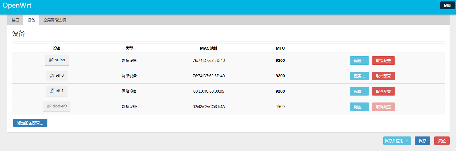The height and width of the screenshot is (151, 456).
Task: Click the MTU column header
Action: (280, 48)
